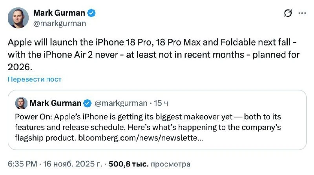This screenshot has height=175, width=314.
Task: Open the Grok explain icon
Action: (288, 14)
